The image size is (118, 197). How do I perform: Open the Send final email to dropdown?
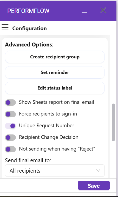55,171
